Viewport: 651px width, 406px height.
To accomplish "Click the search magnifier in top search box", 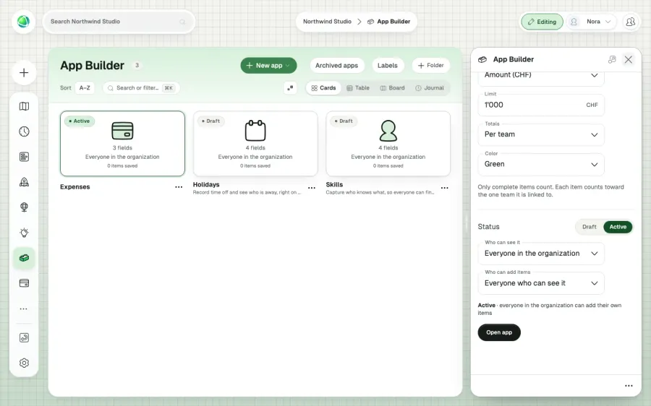I will [182, 22].
